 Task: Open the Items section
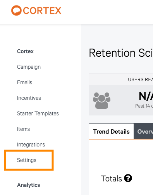[x=23, y=129]
